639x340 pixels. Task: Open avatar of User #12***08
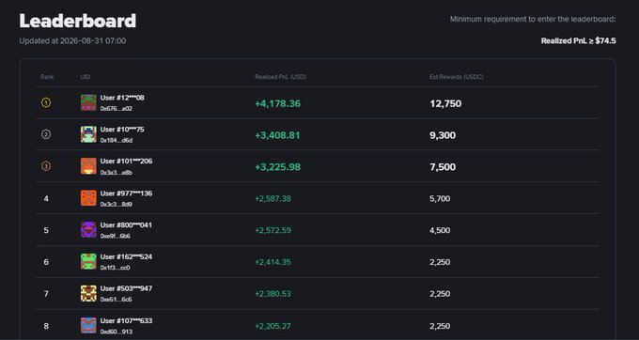click(x=88, y=102)
